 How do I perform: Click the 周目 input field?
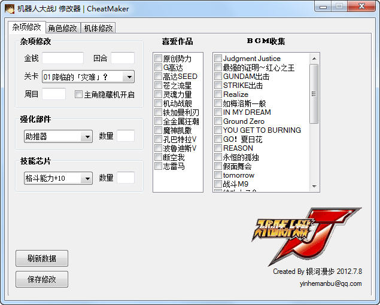pyautogui.click(x=54, y=94)
